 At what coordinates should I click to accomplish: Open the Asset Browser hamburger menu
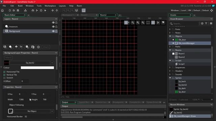pos(211,24)
